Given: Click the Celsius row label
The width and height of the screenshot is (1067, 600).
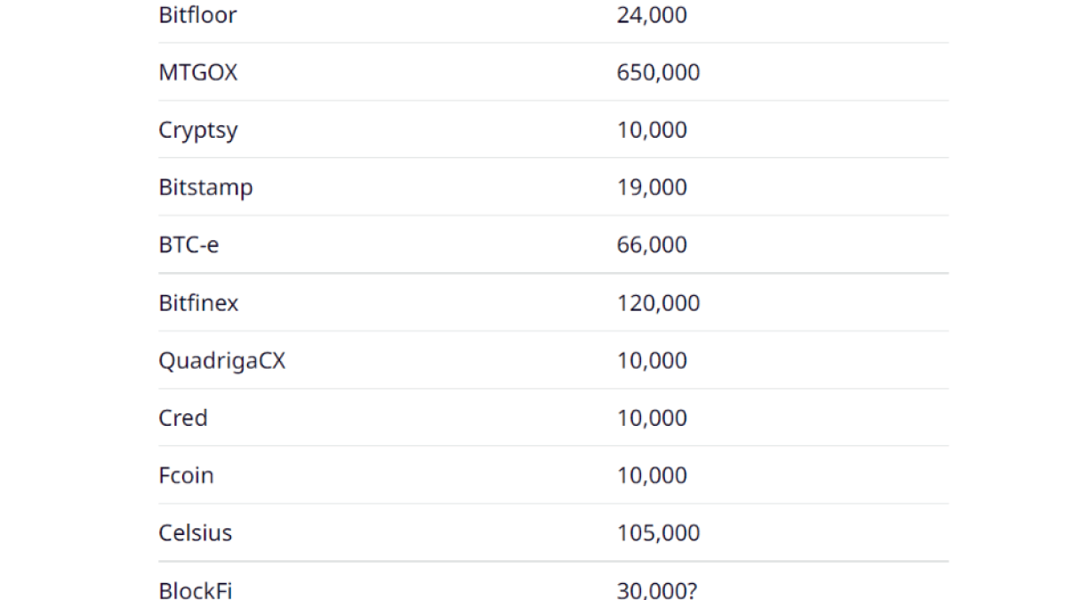Looking at the screenshot, I should [x=195, y=533].
